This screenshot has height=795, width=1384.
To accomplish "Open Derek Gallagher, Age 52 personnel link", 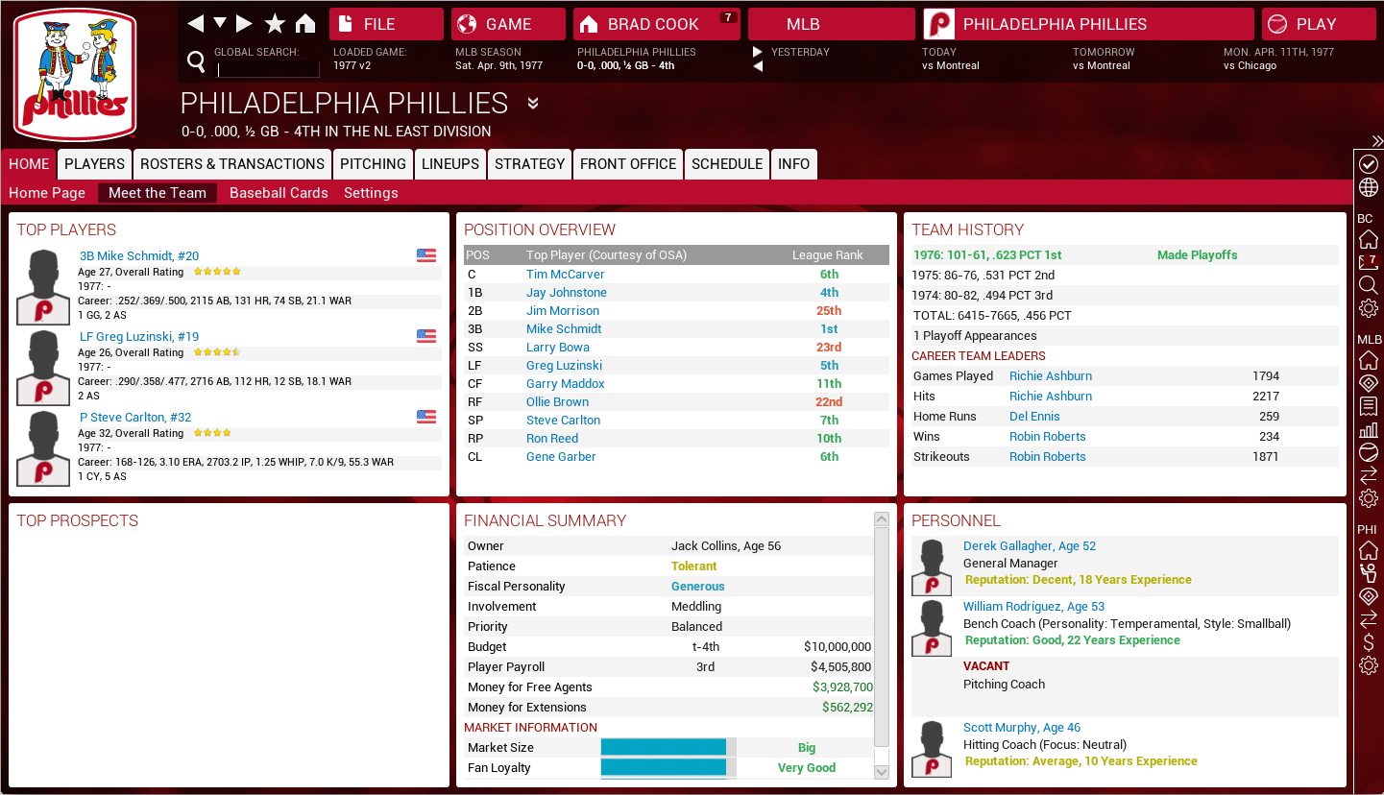I will tap(1030, 546).
